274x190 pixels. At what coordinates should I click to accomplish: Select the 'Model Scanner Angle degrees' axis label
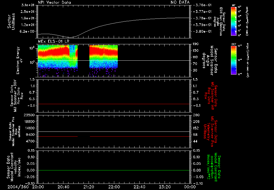click(210, 61)
